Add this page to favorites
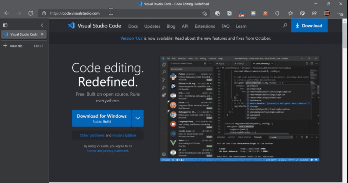 pyautogui.click(x=204, y=13)
